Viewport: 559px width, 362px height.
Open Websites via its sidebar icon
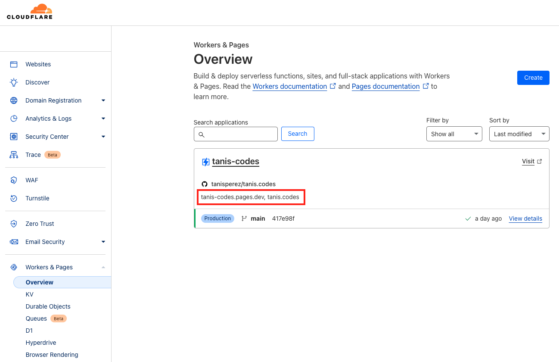tap(14, 64)
